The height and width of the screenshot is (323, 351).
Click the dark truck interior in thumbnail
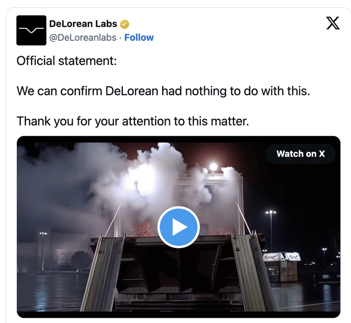coord(177,268)
